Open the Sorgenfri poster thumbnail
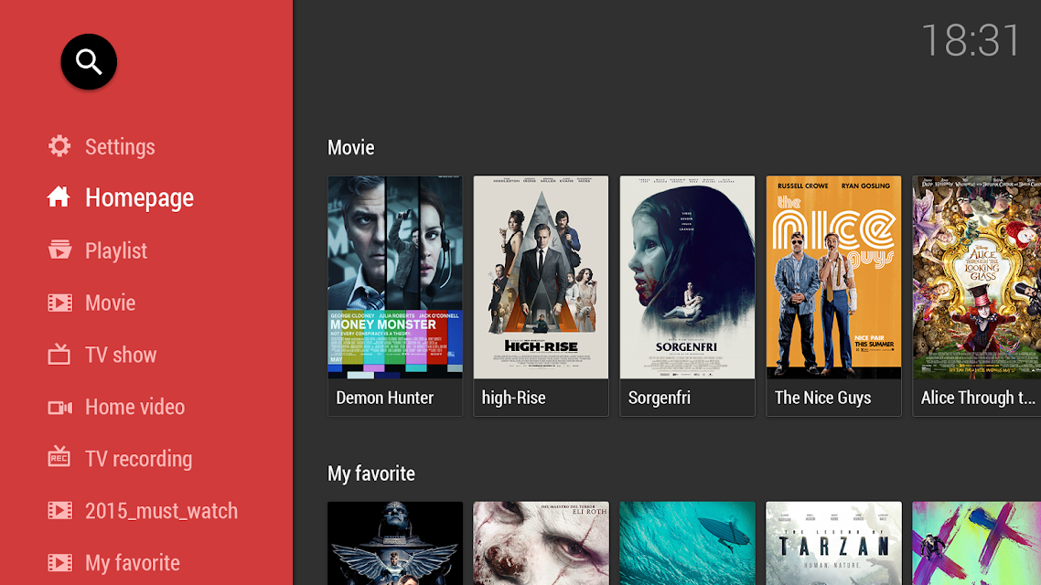 pyautogui.click(x=687, y=277)
